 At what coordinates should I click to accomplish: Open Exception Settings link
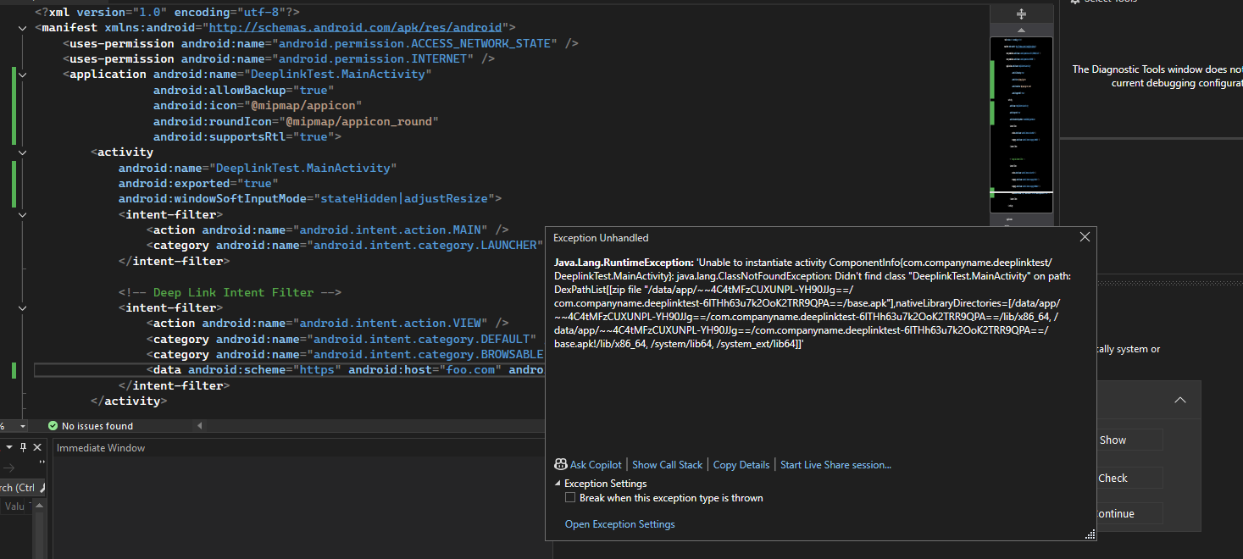pos(620,524)
